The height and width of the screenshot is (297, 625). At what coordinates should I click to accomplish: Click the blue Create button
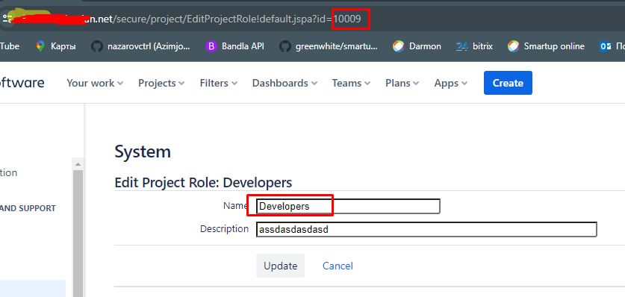[x=508, y=83]
